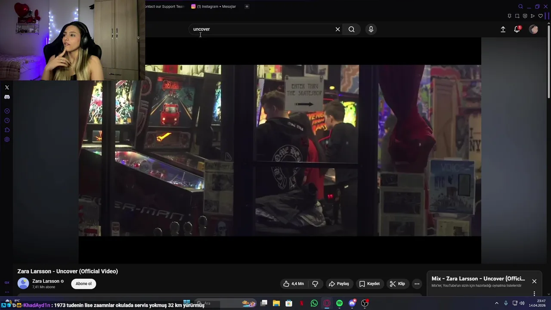The height and width of the screenshot is (310, 551).
Task: Open Netflix from the taskbar
Action: (x=301, y=304)
